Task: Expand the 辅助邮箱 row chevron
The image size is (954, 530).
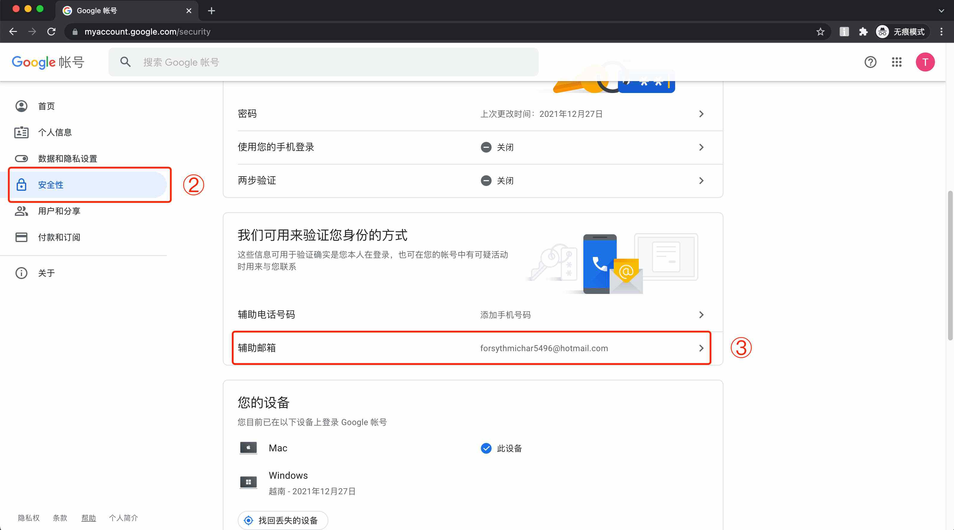Action: coord(701,348)
